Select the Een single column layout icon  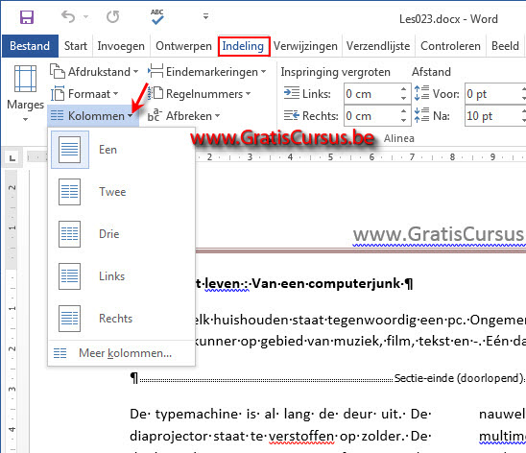pos(70,150)
